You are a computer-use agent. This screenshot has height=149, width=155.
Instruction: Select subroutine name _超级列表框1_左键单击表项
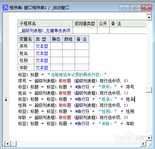tap(45, 31)
